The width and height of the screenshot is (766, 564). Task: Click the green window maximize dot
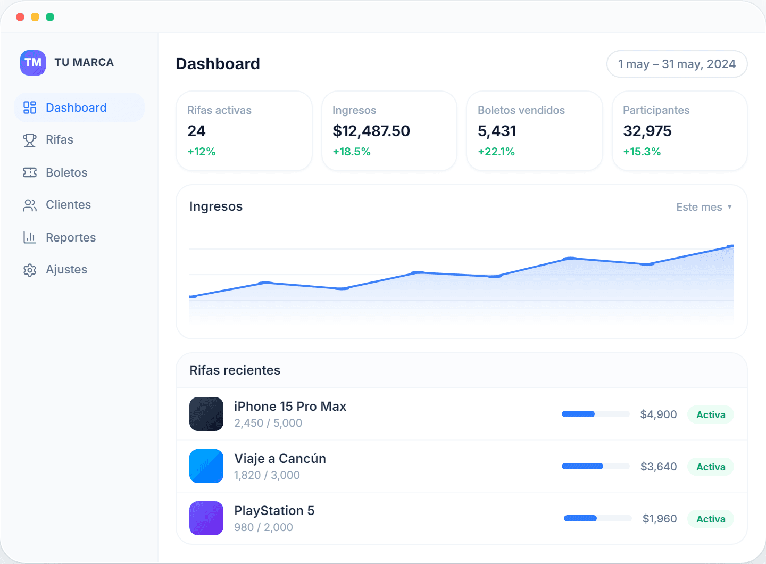(x=50, y=17)
